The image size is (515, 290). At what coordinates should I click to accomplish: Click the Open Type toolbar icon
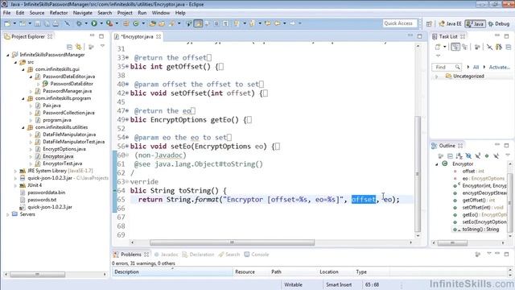click(152, 23)
